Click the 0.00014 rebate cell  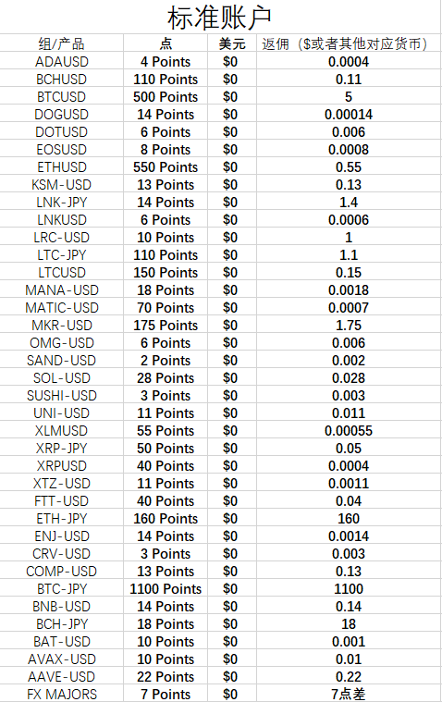tap(349, 114)
